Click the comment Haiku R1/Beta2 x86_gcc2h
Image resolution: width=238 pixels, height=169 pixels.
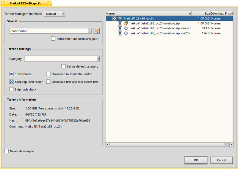(x=43, y=127)
